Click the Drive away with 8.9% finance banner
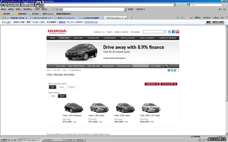This screenshot has height=142, width=228. point(113,52)
